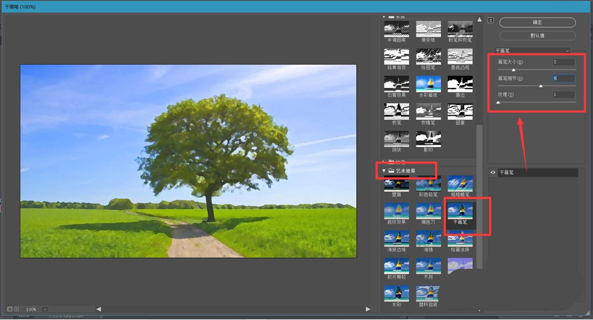Click the 默认值 (Default) button
Viewport: 593px width, 320px height.
click(537, 36)
